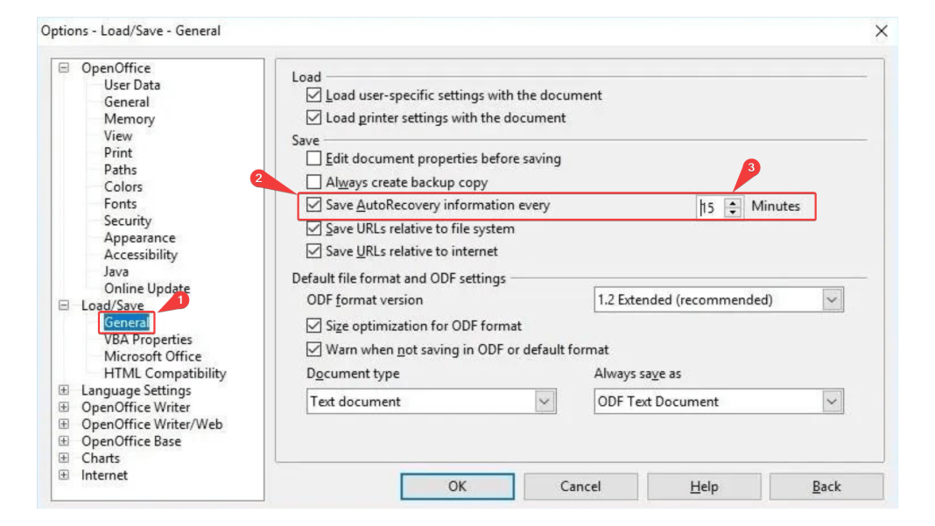Click the Cancel button
This screenshot has height=526, width=935.
pyautogui.click(x=580, y=487)
